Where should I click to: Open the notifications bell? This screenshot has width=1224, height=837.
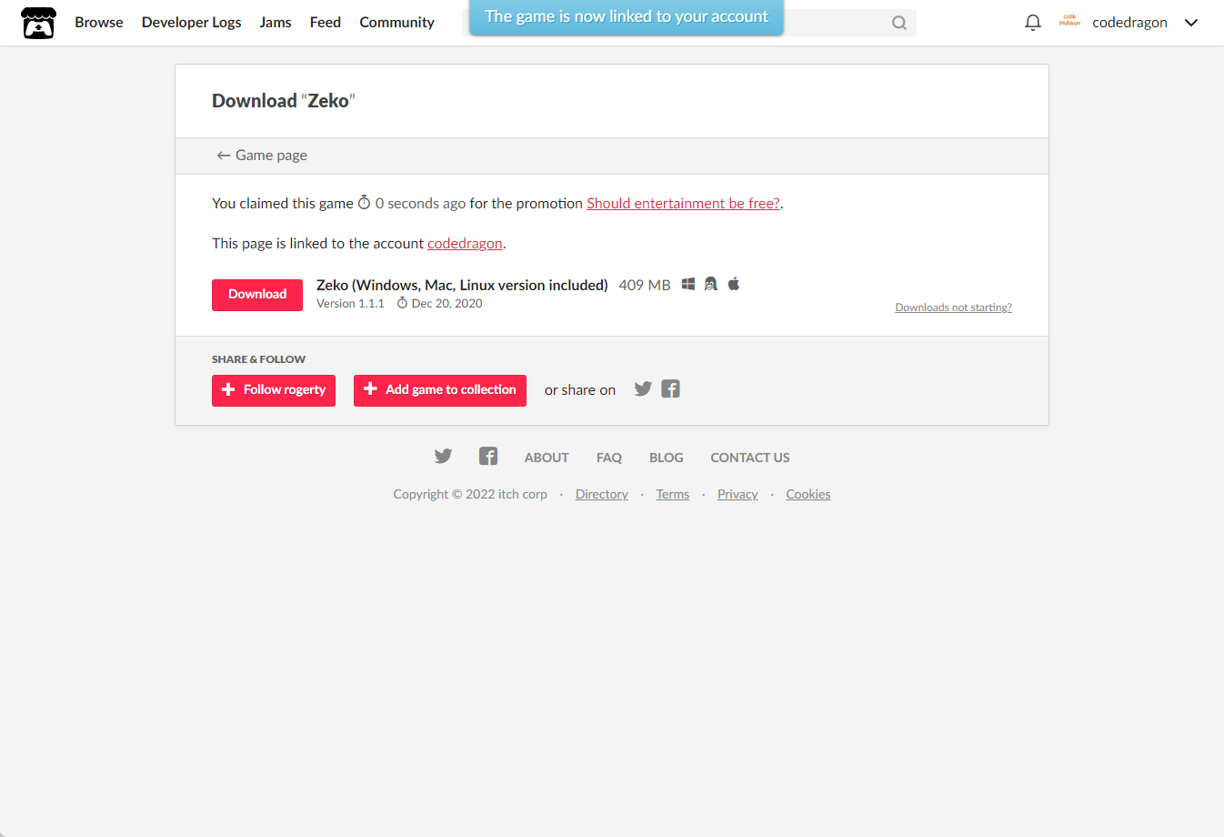(1032, 23)
